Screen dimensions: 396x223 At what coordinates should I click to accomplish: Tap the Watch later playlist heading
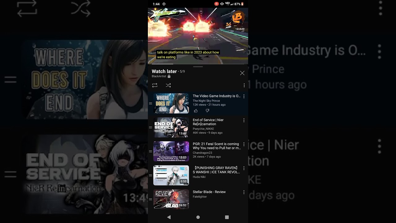point(164,71)
